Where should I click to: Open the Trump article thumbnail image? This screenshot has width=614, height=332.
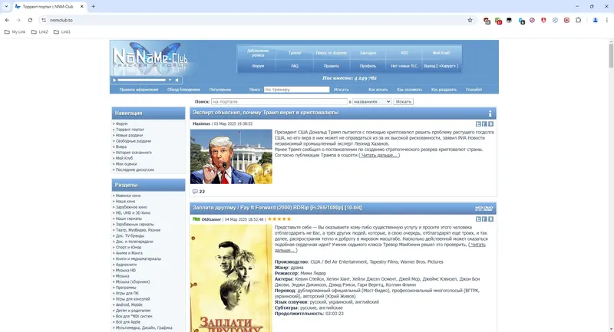coord(231,156)
